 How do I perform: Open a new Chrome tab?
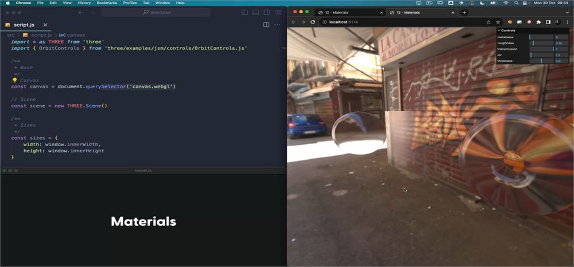tap(464, 13)
